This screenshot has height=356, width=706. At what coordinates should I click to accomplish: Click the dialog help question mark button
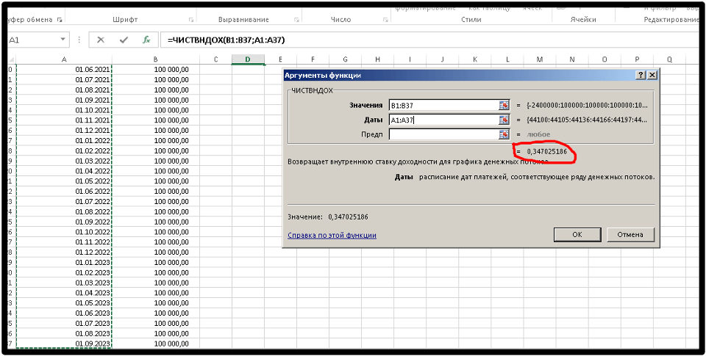641,75
